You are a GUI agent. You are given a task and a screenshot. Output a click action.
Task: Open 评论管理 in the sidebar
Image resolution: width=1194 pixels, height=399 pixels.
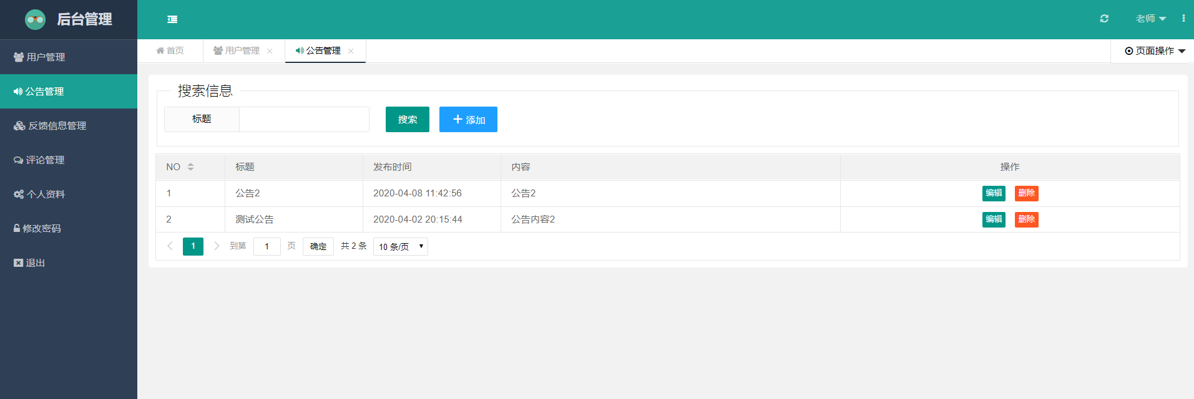pyautogui.click(x=69, y=160)
